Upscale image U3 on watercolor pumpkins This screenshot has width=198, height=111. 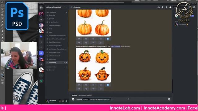(93, 39)
